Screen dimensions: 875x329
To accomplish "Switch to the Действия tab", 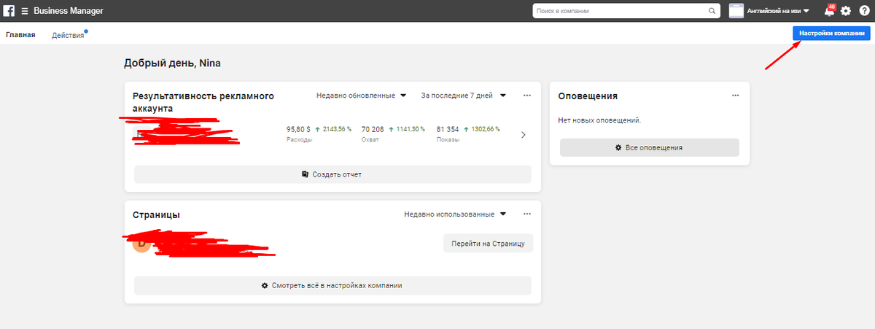I will point(68,35).
